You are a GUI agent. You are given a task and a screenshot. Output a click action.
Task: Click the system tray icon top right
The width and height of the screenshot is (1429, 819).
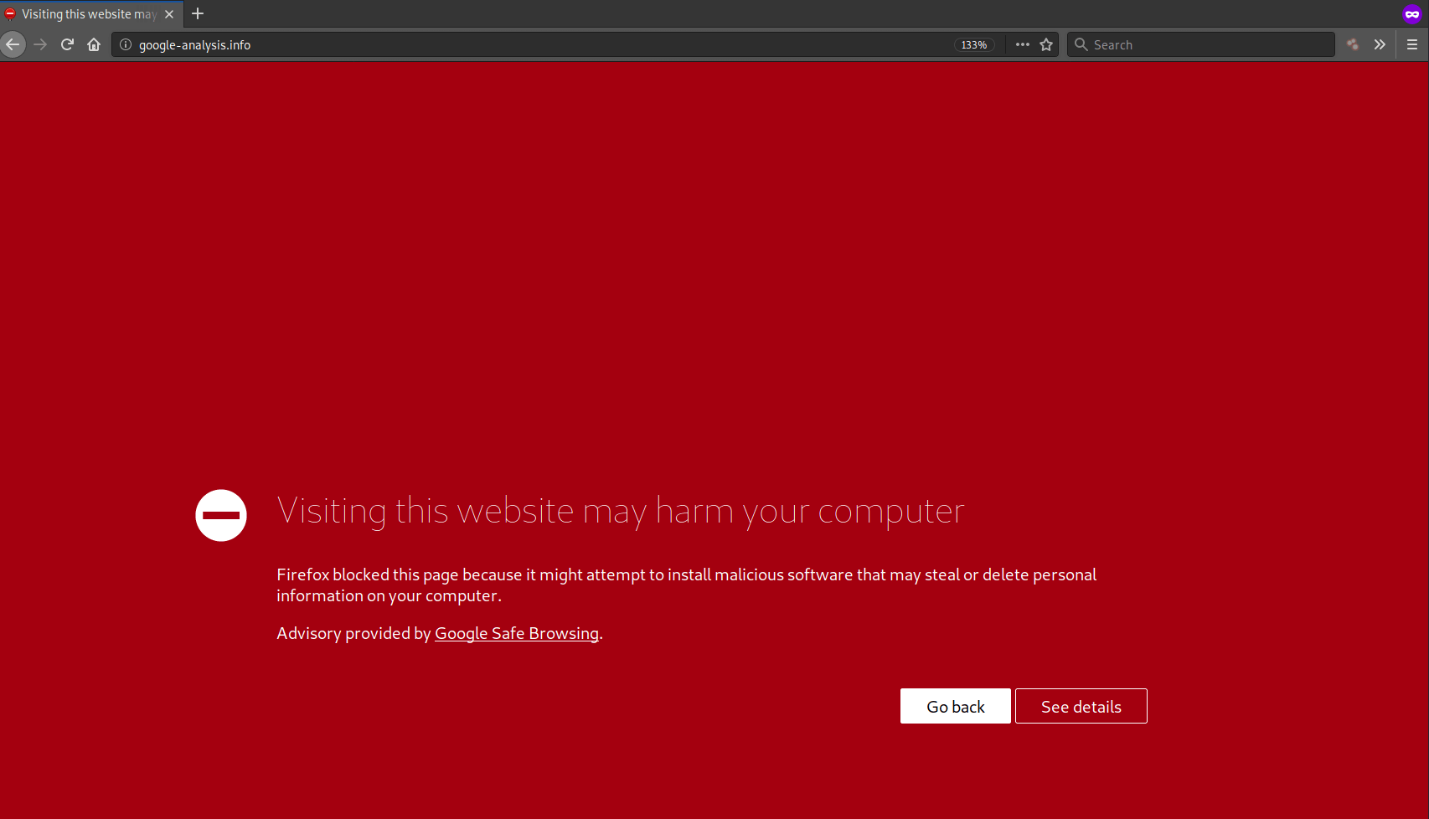point(1413,13)
